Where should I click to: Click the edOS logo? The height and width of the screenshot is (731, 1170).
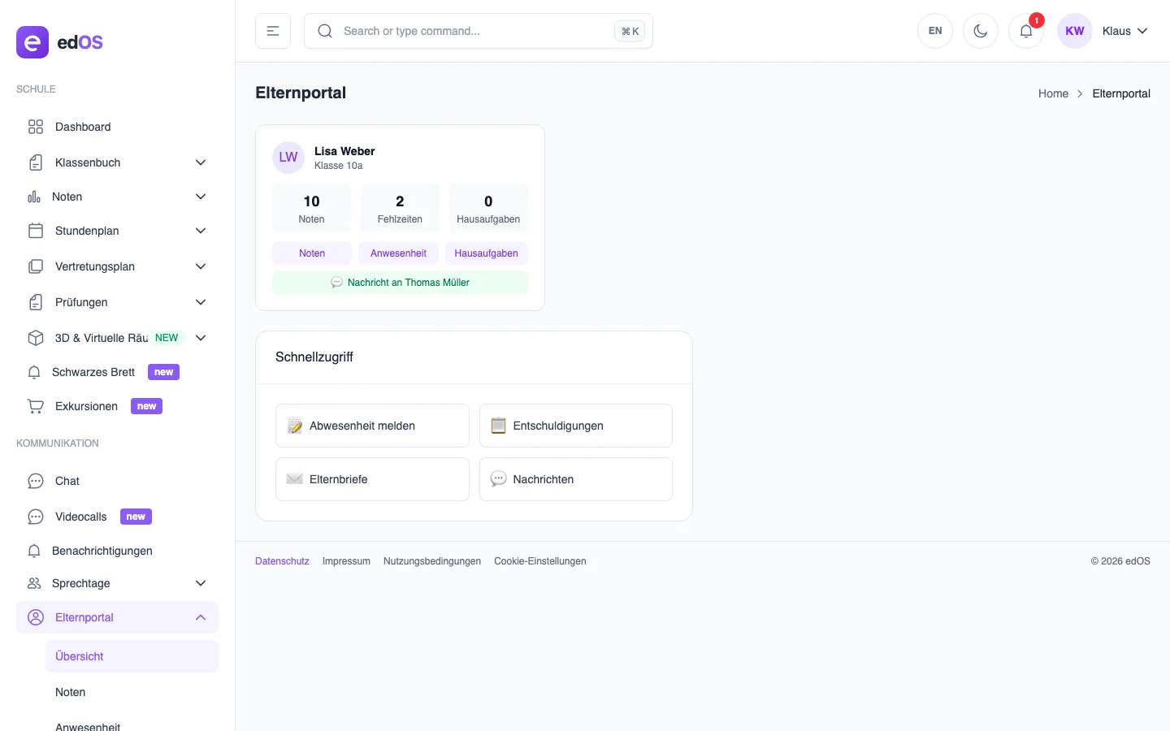coord(60,42)
